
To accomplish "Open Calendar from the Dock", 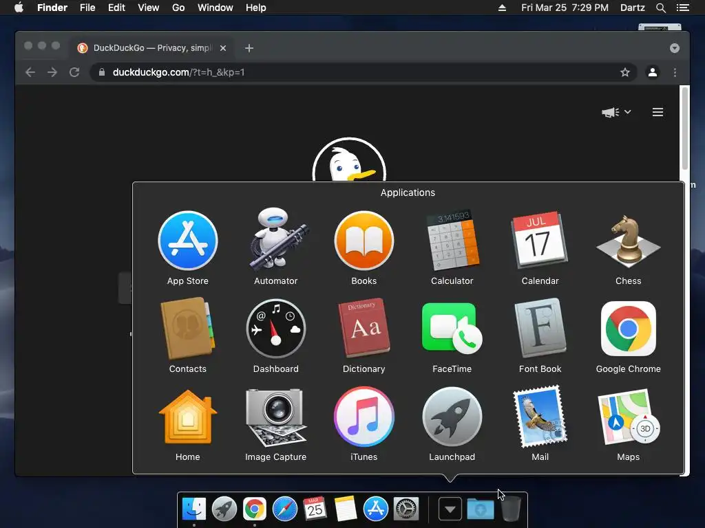I will tap(315, 508).
